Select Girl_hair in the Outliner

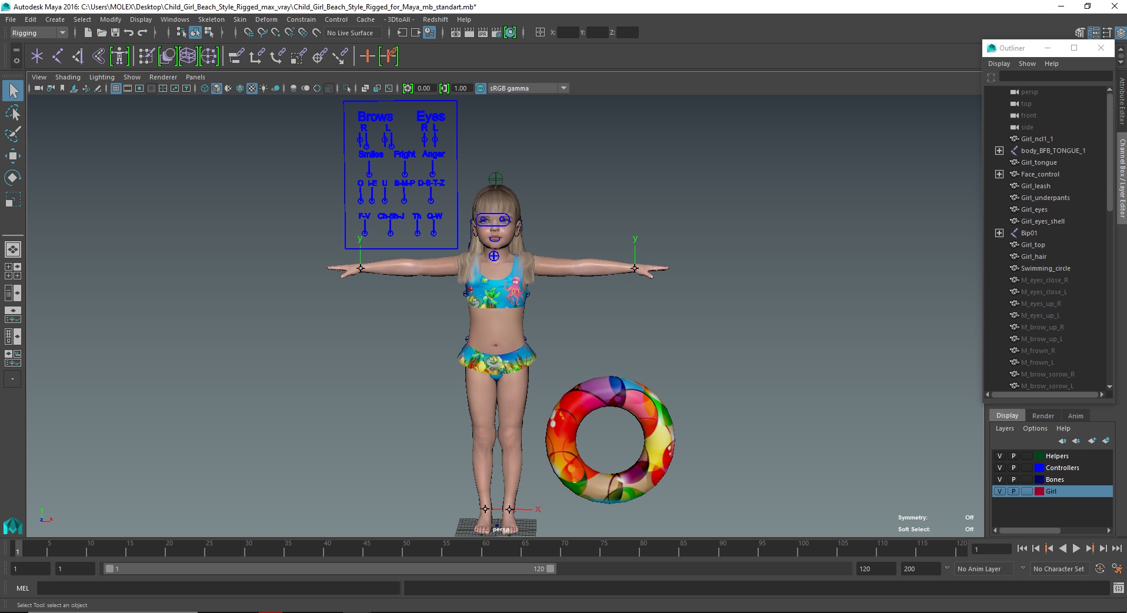1033,256
